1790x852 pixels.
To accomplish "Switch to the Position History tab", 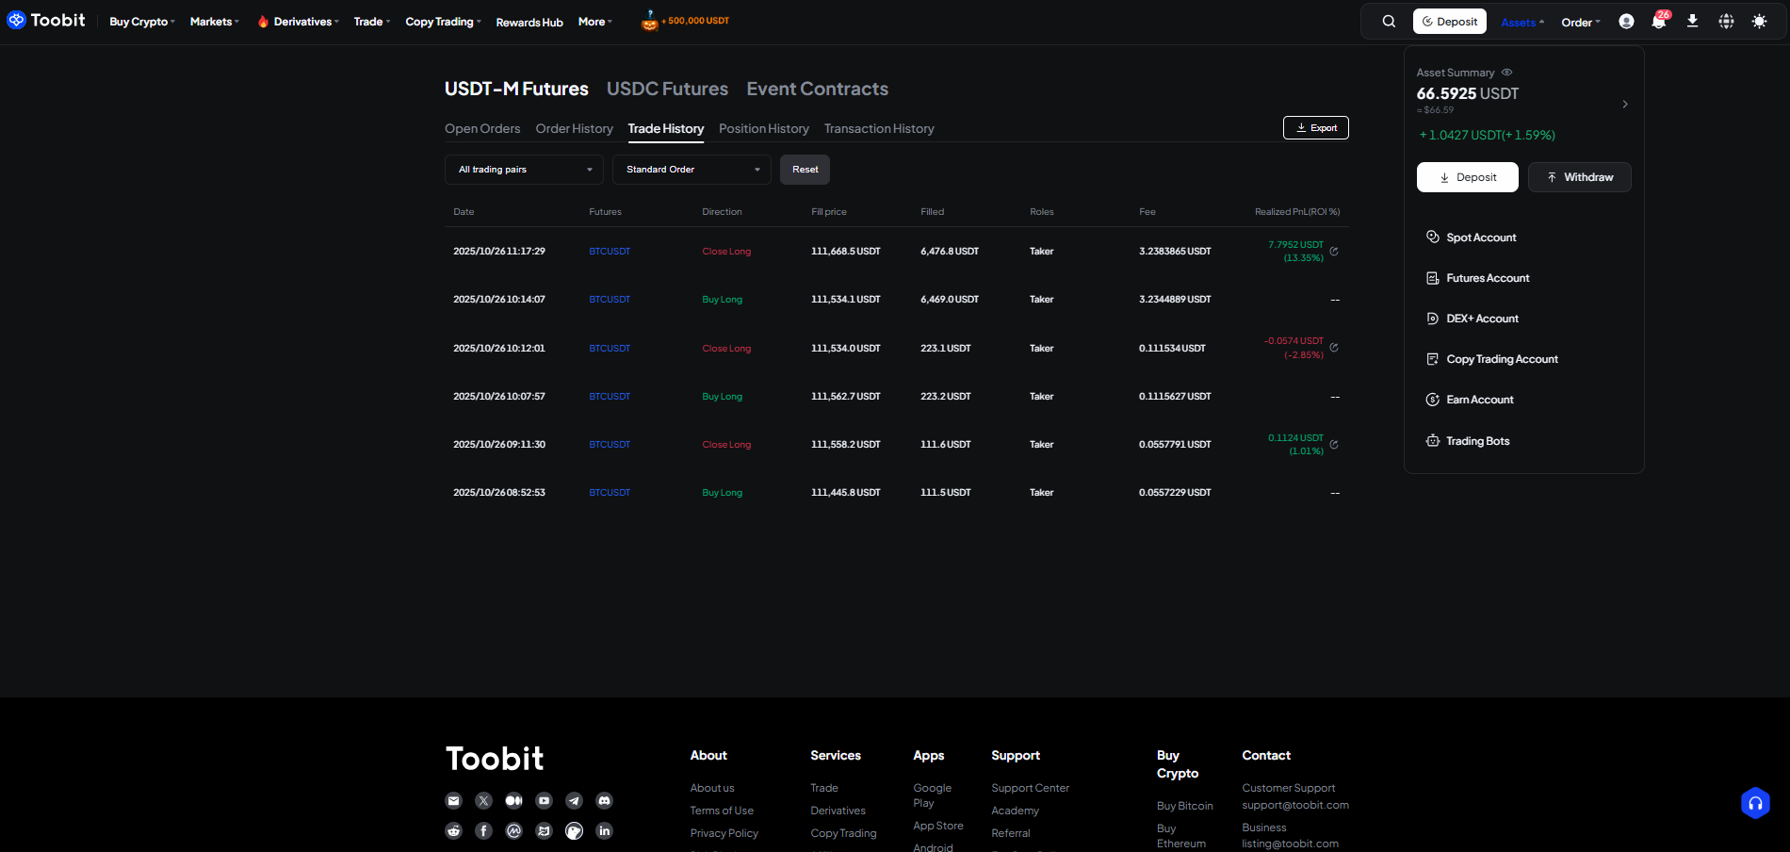I will coord(763,129).
